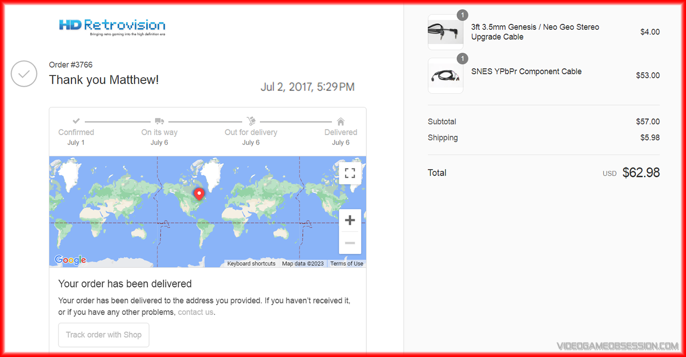
Task: Click the Genesis Stereo Upgrade Cable thumbnail
Action: coord(445,32)
